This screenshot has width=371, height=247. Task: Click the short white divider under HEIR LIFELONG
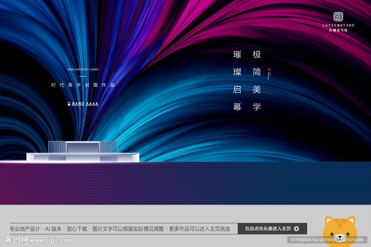point(83,76)
